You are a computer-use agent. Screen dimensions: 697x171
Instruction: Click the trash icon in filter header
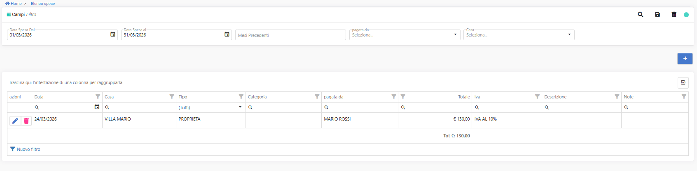pos(674,14)
